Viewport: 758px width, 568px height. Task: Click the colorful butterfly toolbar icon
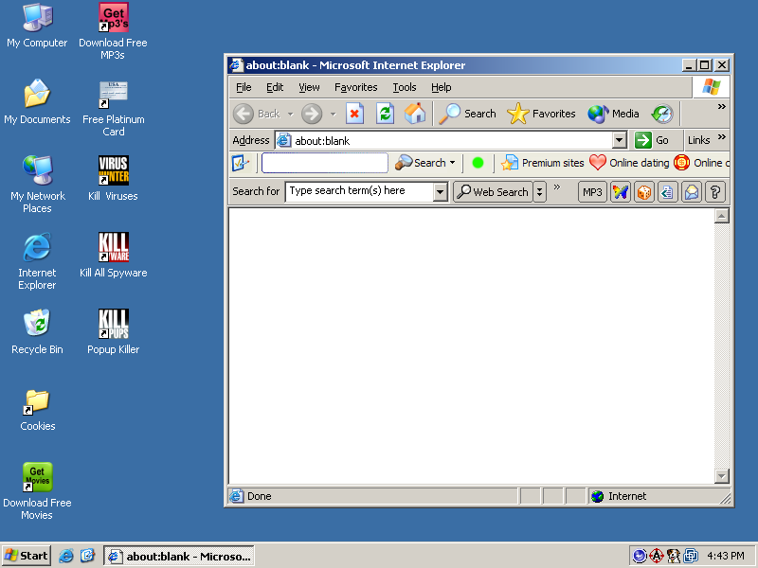click(x=621, y=192)
